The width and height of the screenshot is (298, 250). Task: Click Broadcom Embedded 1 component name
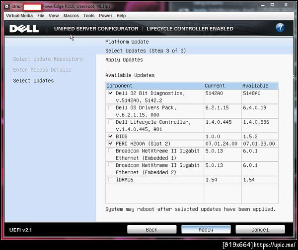[x=157, y=154]
